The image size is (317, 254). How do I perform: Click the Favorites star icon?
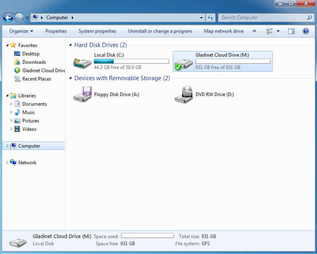coord(13,45)
